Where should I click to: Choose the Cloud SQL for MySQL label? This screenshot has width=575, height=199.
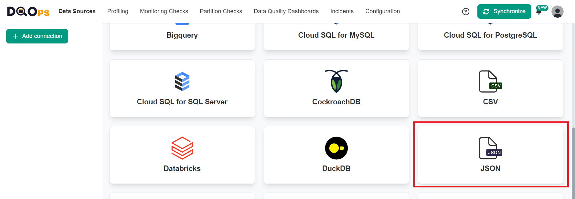tap(336, 35)
